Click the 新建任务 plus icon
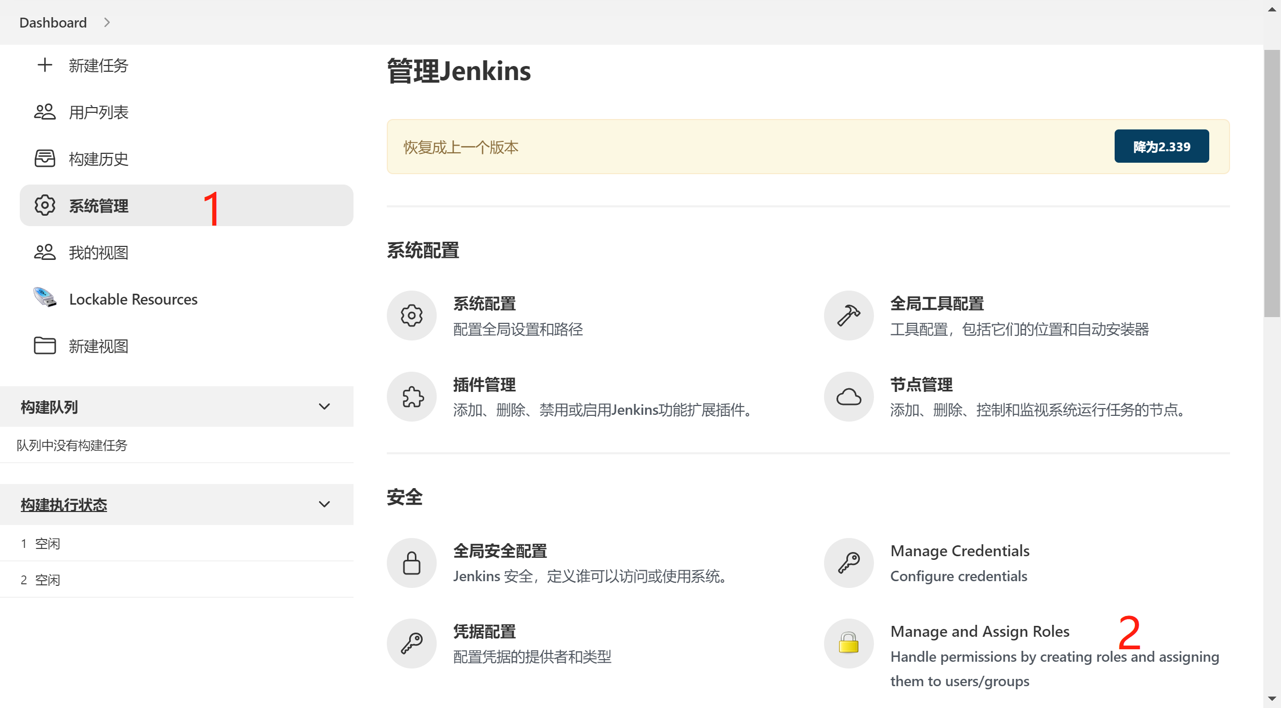This screenshot has width=1281, height=708. pyautogui.click(x=45, y=65)
